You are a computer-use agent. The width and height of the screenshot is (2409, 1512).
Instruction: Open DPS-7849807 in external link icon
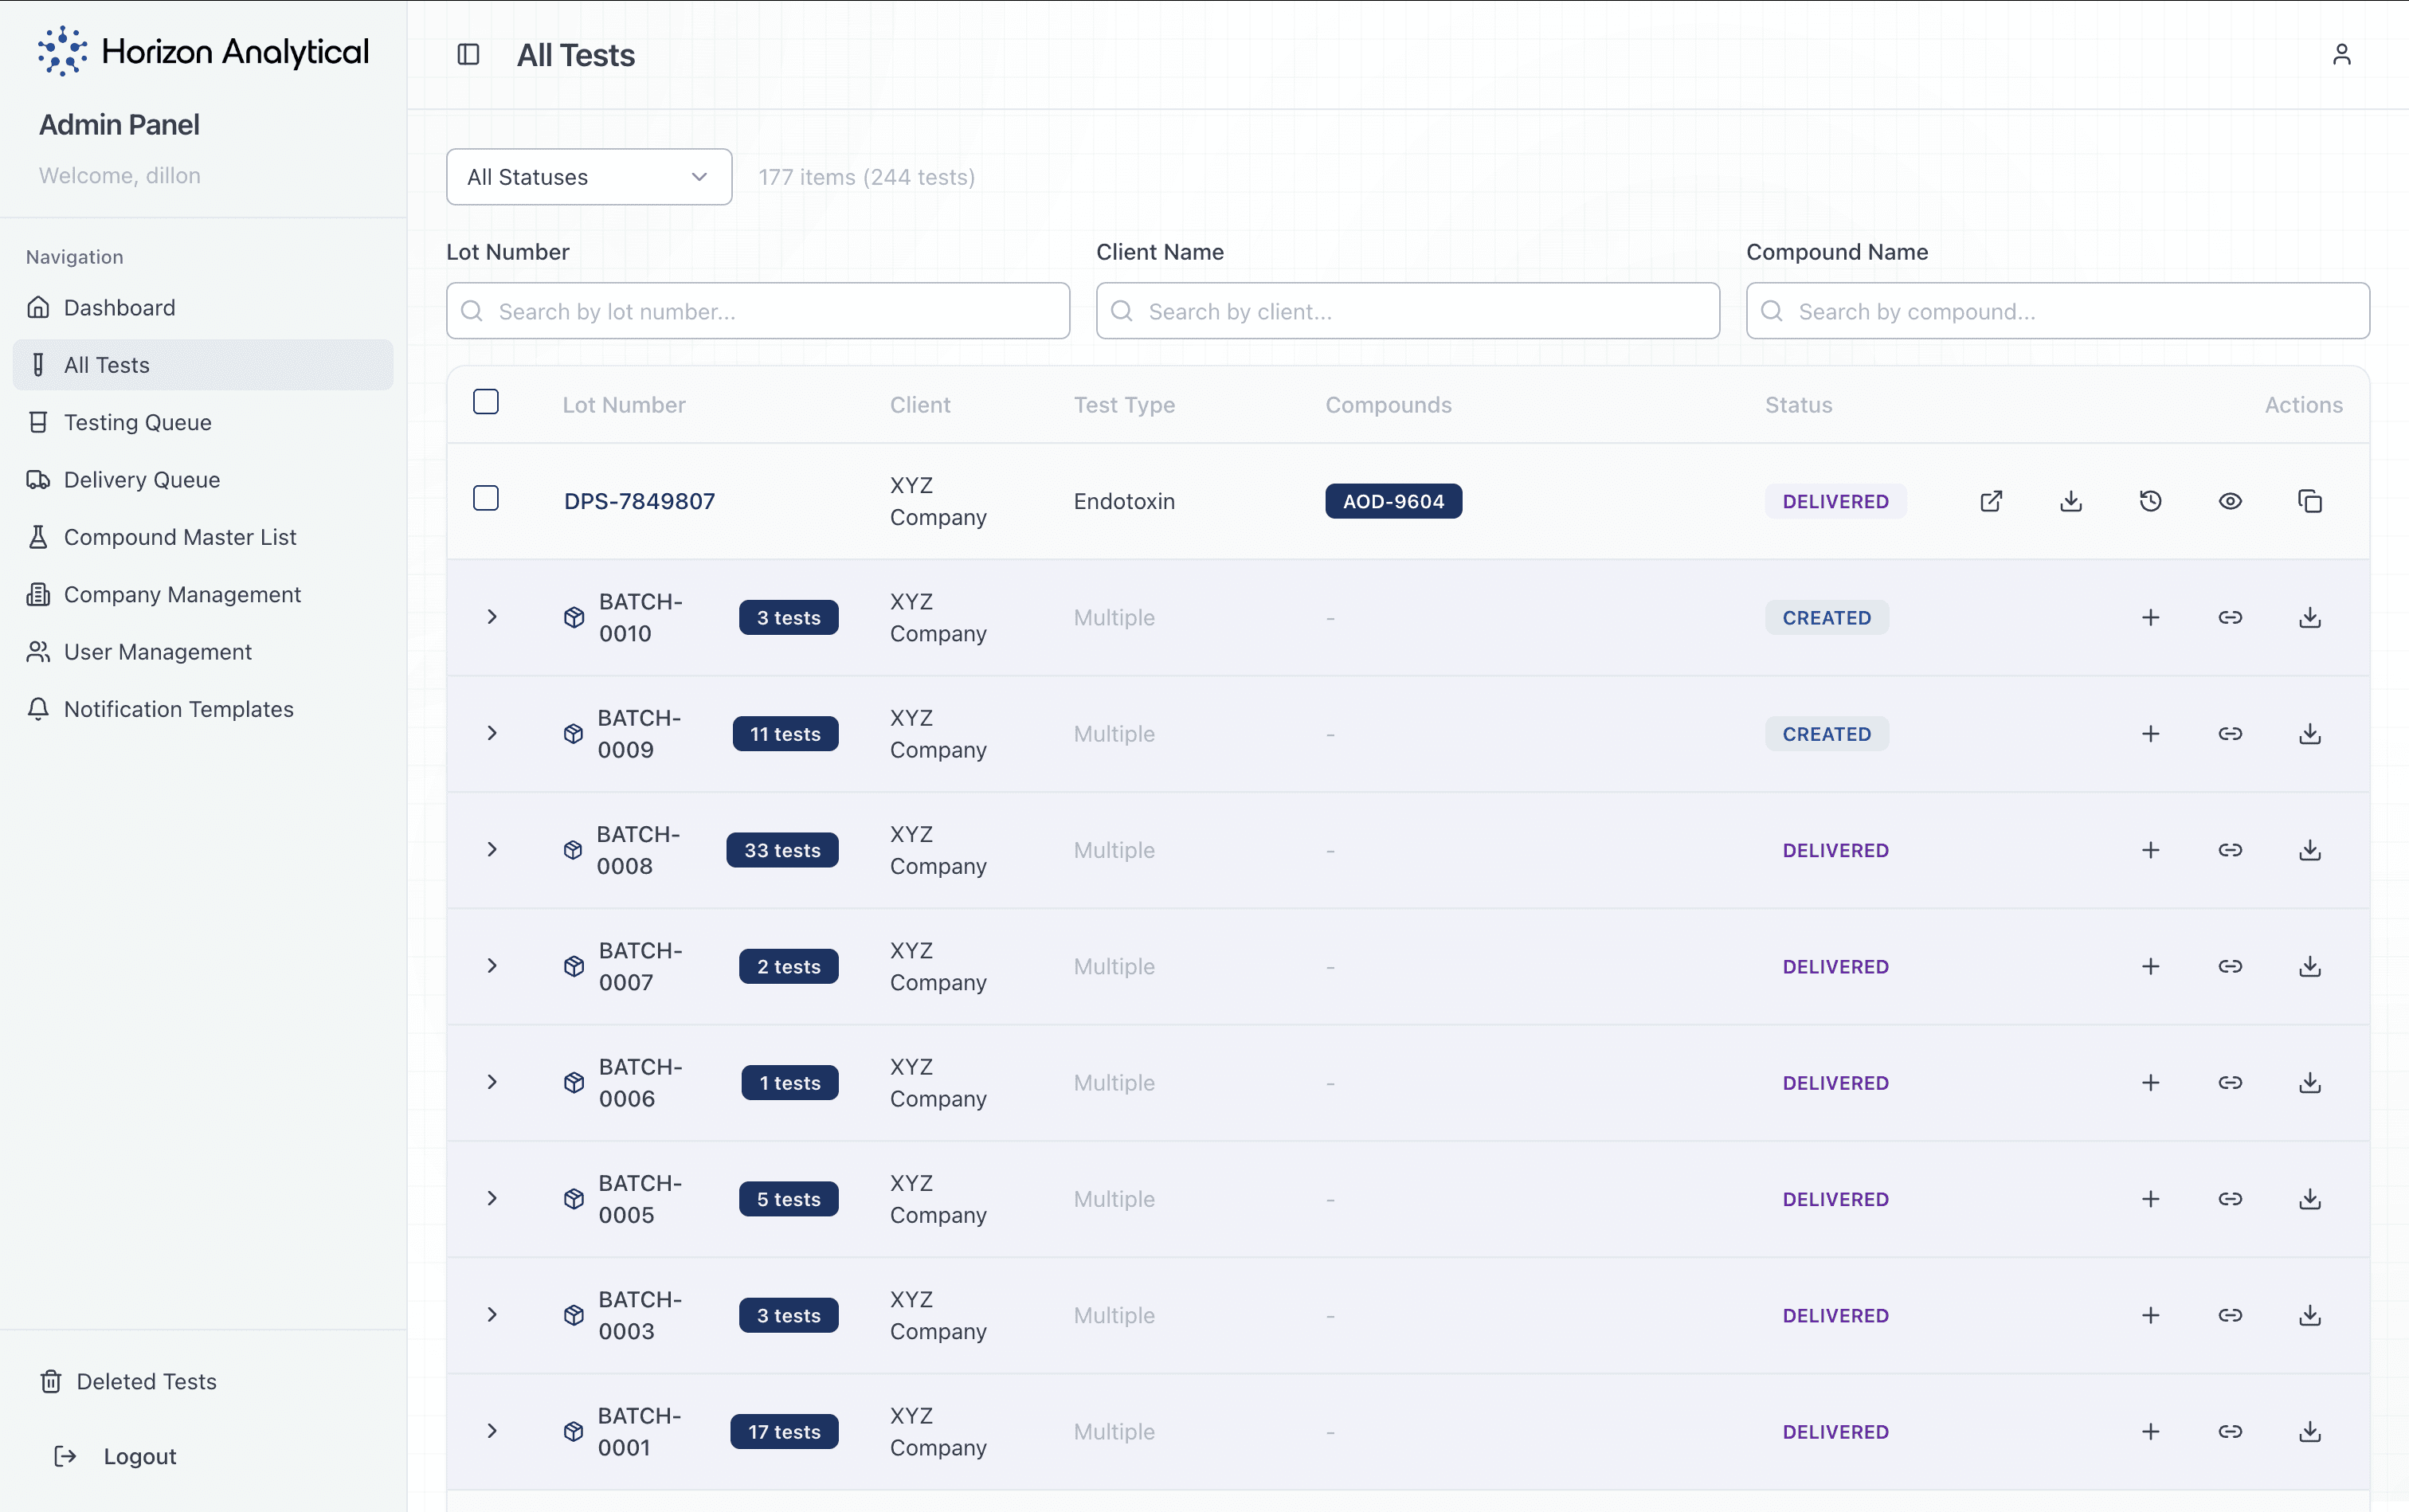[1991, 501]
